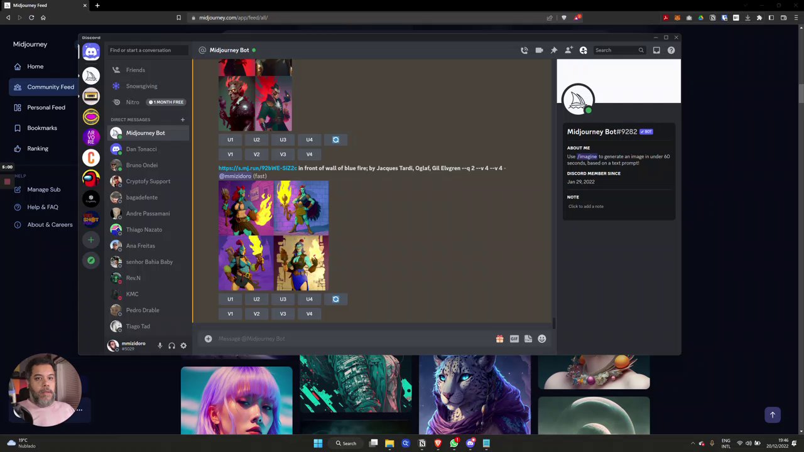
Task: Open Bruno Ondei direct message
Action: [x=148, y=165]
